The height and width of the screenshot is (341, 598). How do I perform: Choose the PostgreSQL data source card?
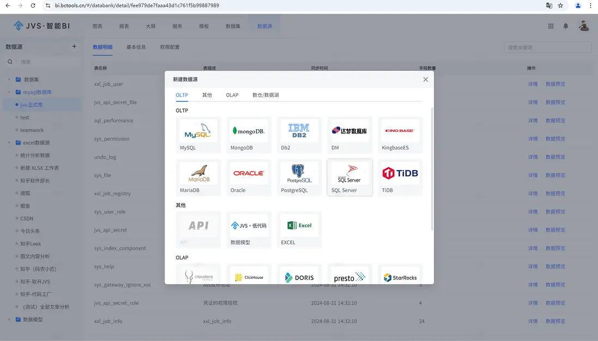click(x=299, y=178)
